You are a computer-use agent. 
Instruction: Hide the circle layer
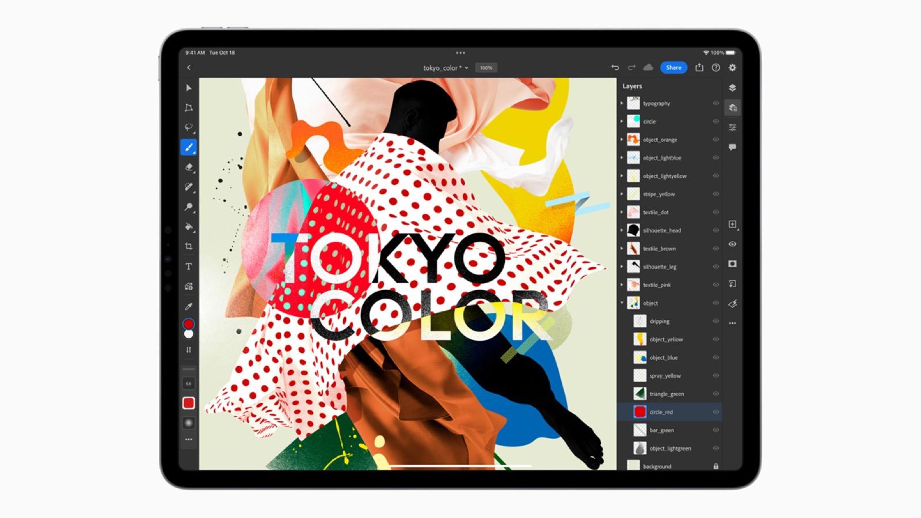click(716, 121)
